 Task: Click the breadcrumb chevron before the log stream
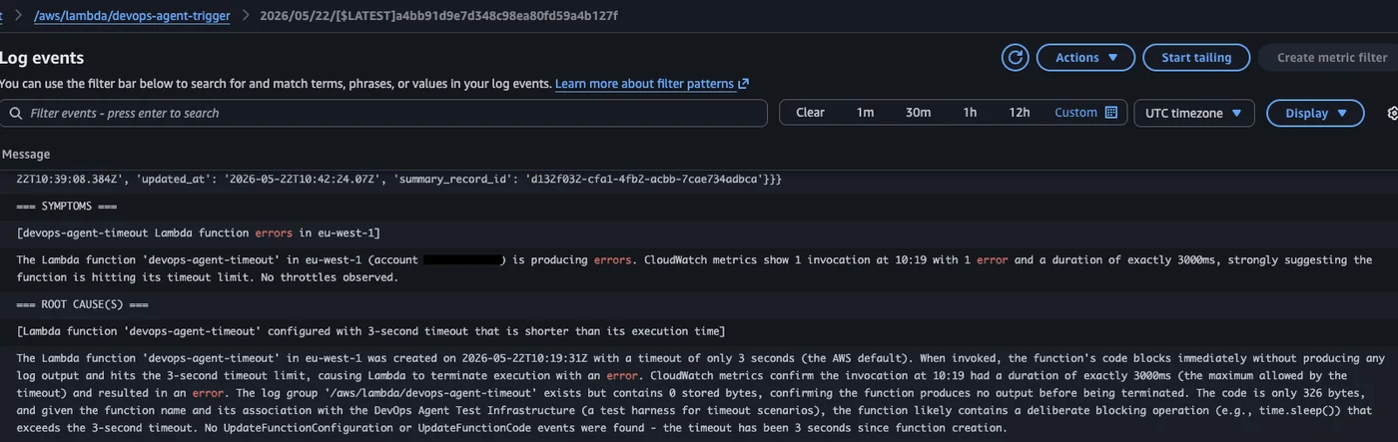point(245,16)
